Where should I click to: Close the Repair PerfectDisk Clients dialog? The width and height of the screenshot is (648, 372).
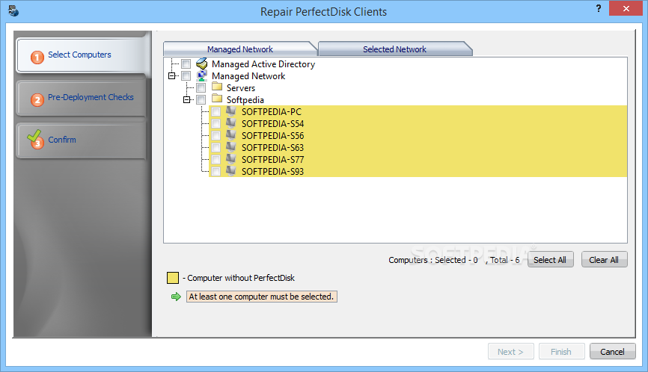(x=626, y=8)
